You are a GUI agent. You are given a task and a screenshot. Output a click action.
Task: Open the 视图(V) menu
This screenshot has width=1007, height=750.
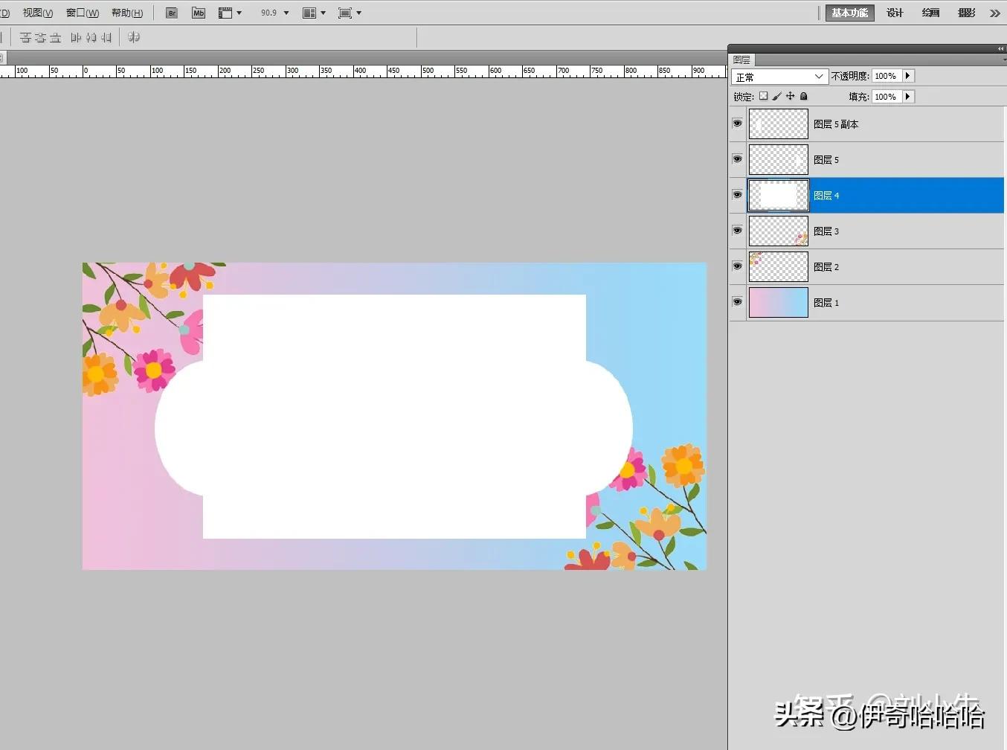37,13
